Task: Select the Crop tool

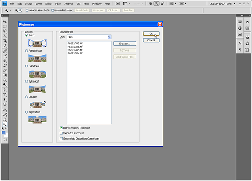Action: pos(5,41)
